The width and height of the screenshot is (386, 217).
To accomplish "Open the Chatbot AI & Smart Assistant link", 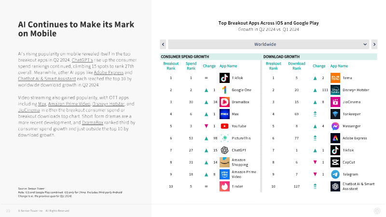I will [47, 79].
